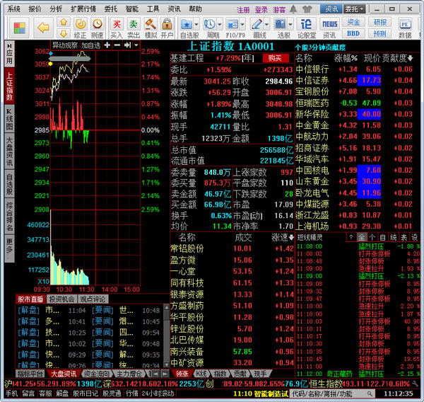Click the 注册 register link
This screenshot has width=424, height=402.
coord(243,10)
